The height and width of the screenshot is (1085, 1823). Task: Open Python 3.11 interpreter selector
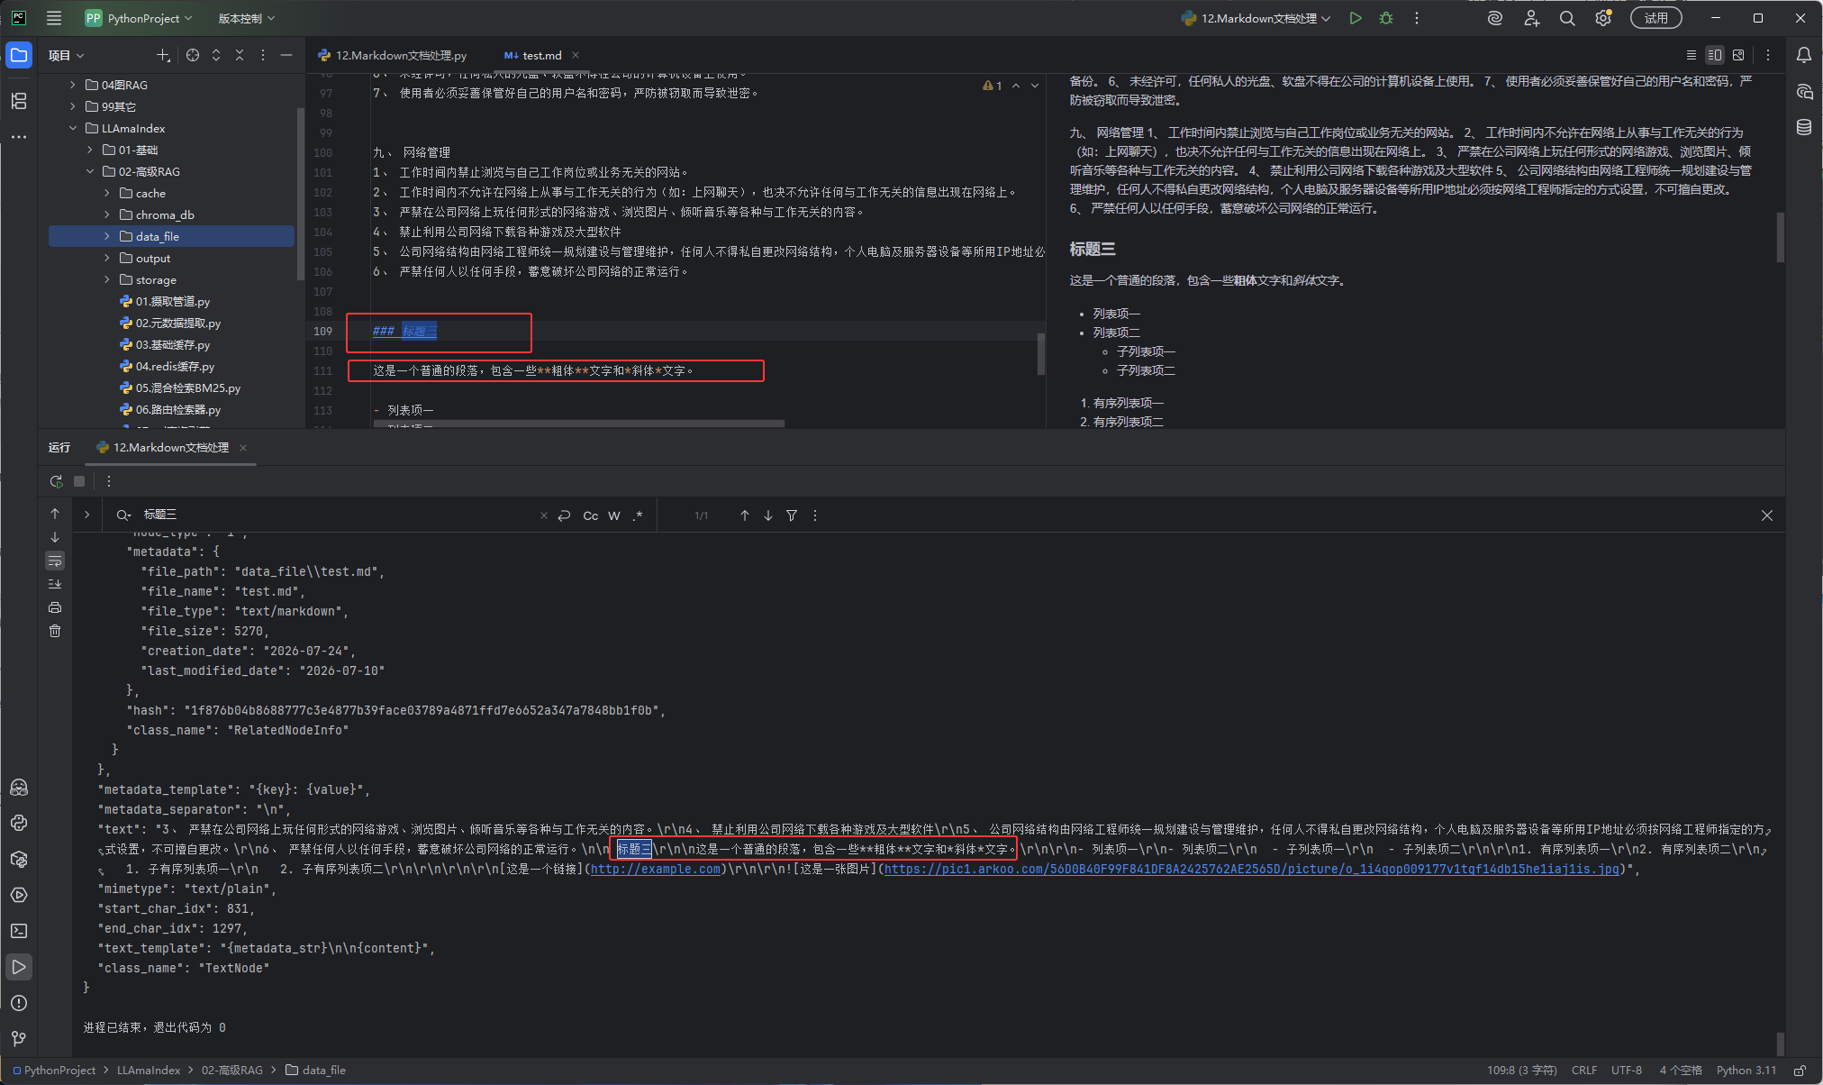tap(1746, 1071)
